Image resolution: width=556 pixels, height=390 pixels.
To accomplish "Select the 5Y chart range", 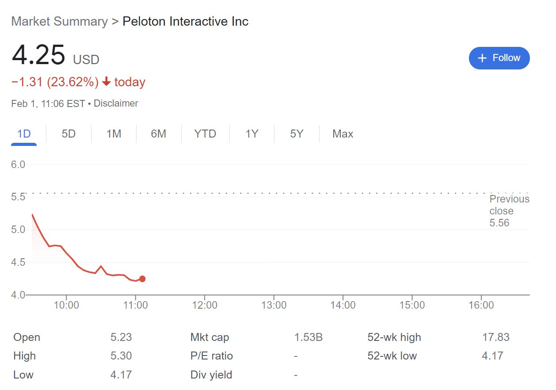I will coord(297,134).
